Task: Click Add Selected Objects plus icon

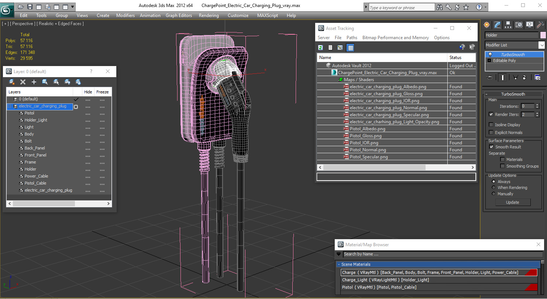Action: coord(34,82)
